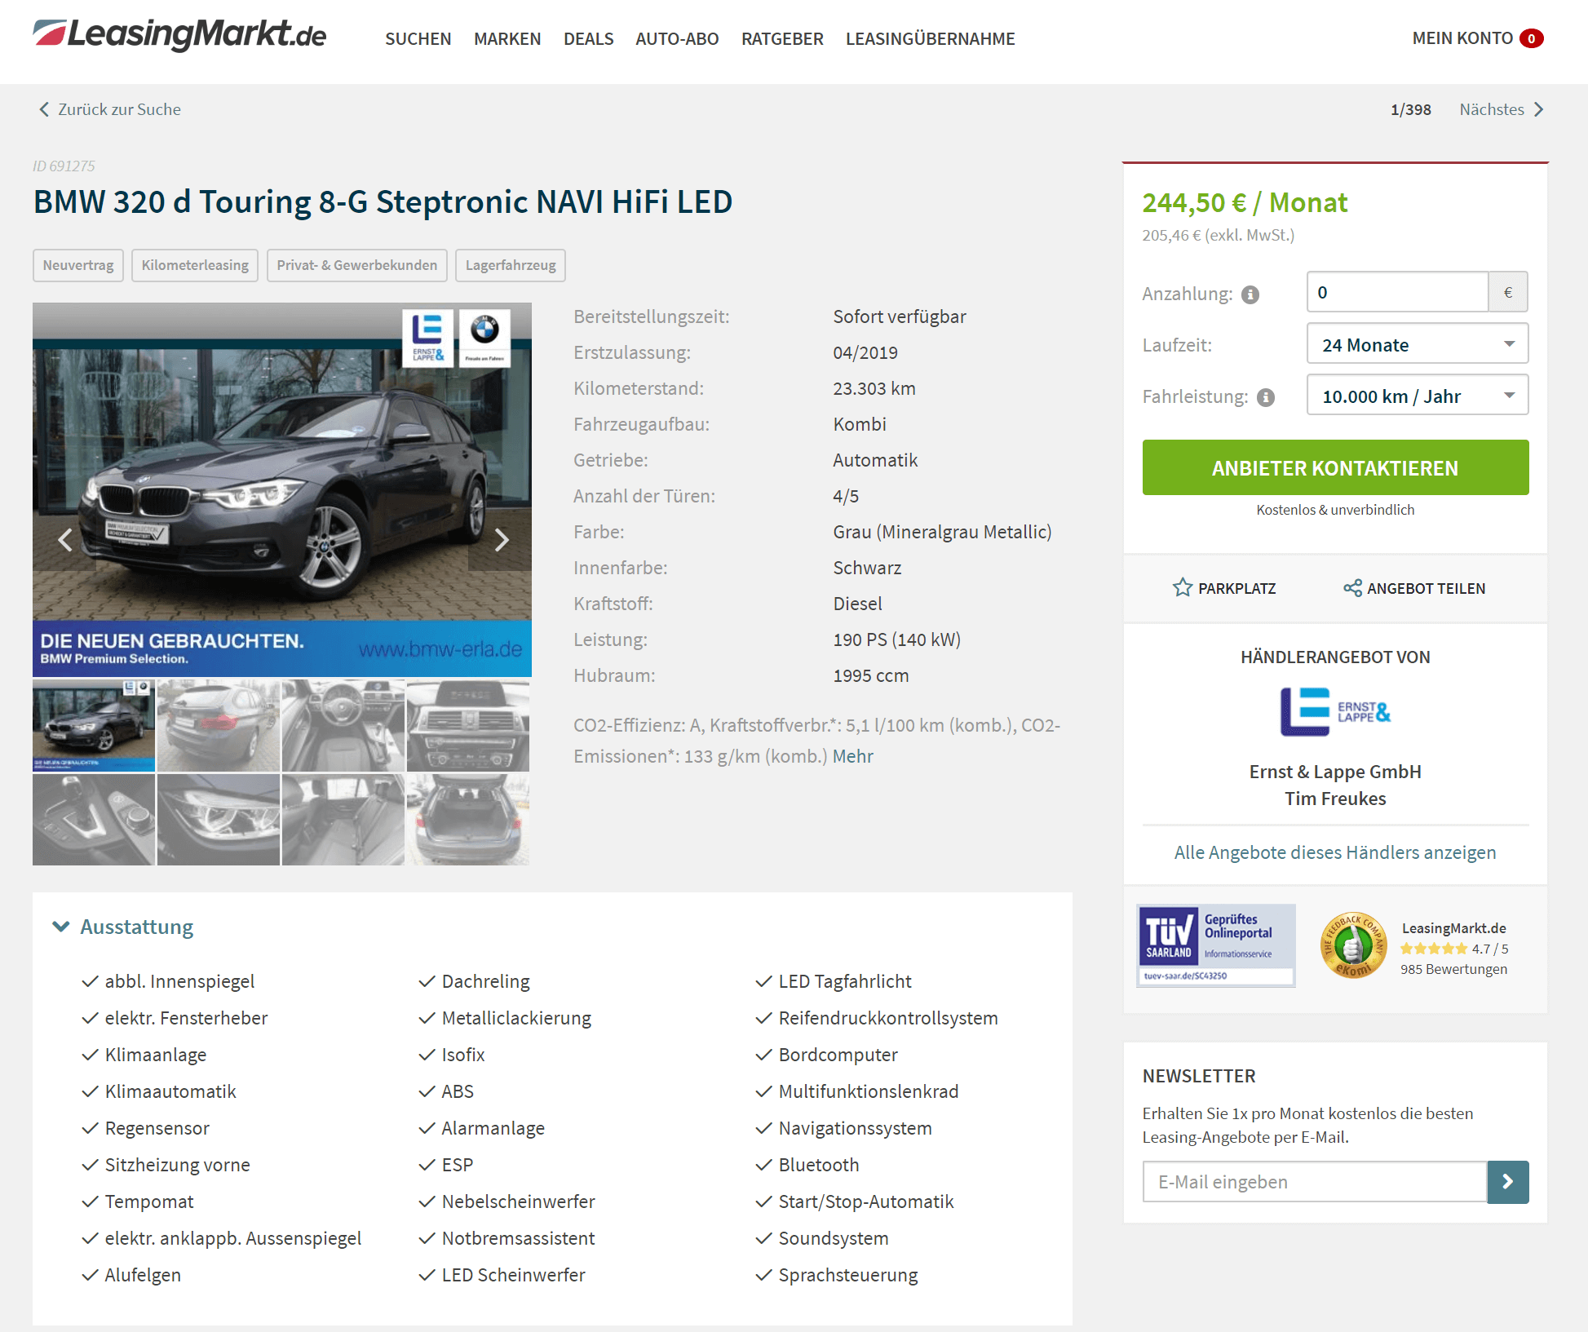This screenshot has width=1588, height=1332.
Task: Go back via Zurück zur Suche
Action: click(x=110, y=109)
